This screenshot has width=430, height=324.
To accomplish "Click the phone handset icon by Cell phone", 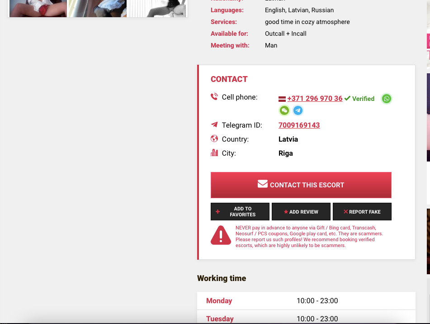I will tap(214, 96).
